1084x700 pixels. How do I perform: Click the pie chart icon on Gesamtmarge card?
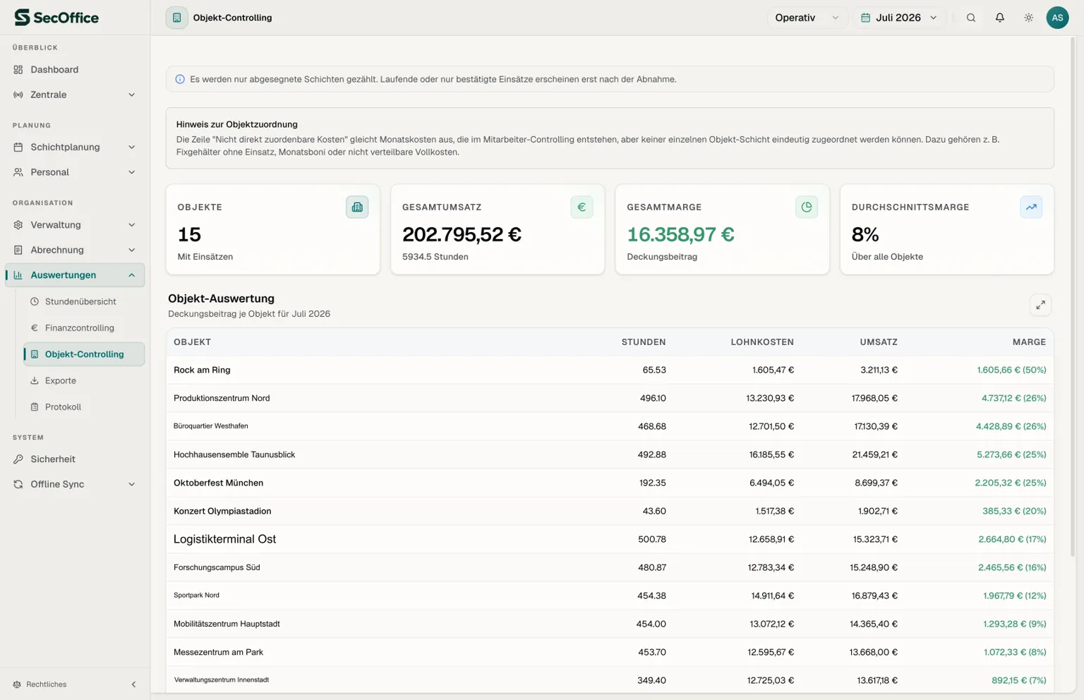tap(807, 207)
